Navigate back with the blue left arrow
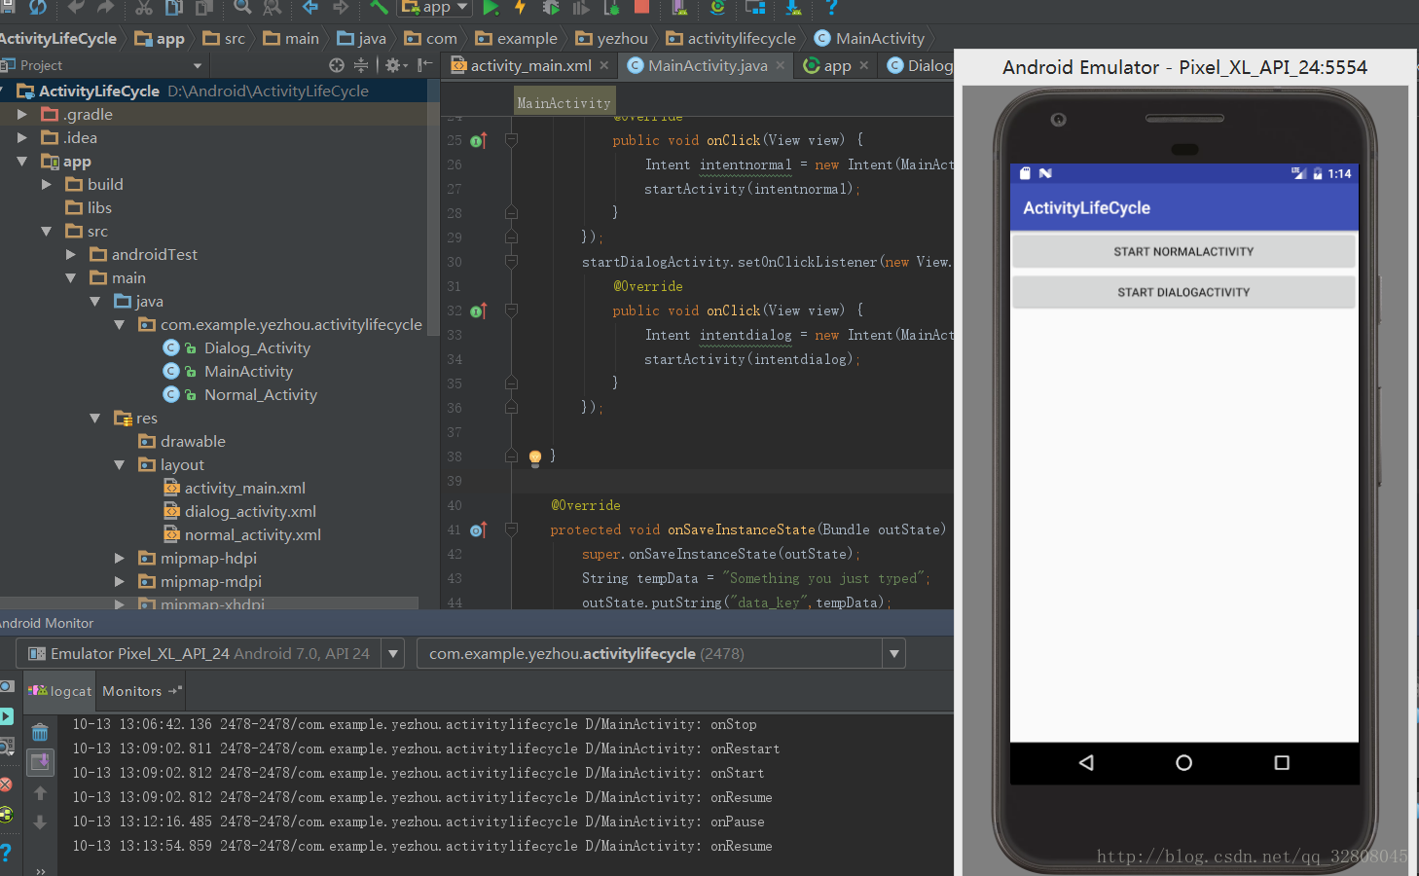Image resolution: width=1419 pixels, height=876 pixels. tap(310, 8)
